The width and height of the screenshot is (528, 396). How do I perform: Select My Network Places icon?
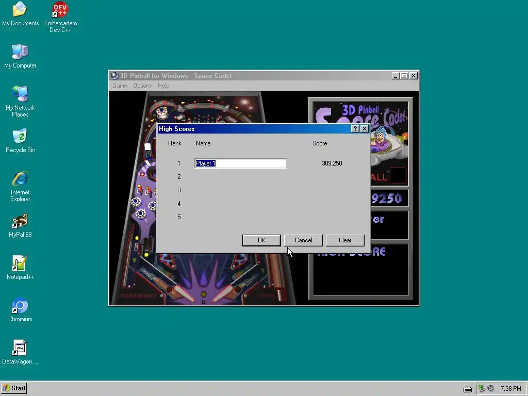(20, 102)
